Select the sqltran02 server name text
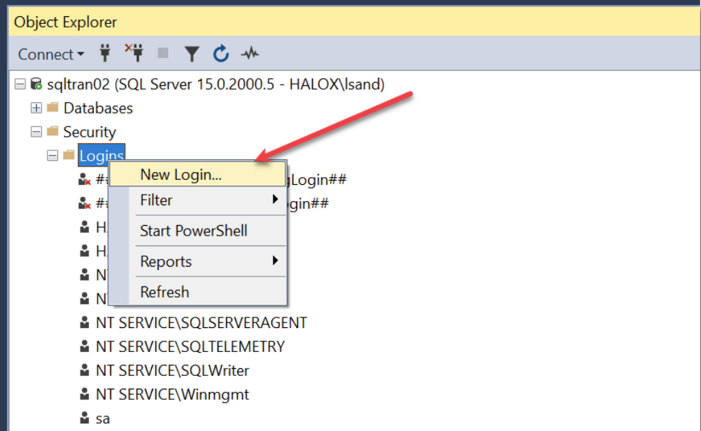Viewport: 701px width, 431px height. click(216, 85)
